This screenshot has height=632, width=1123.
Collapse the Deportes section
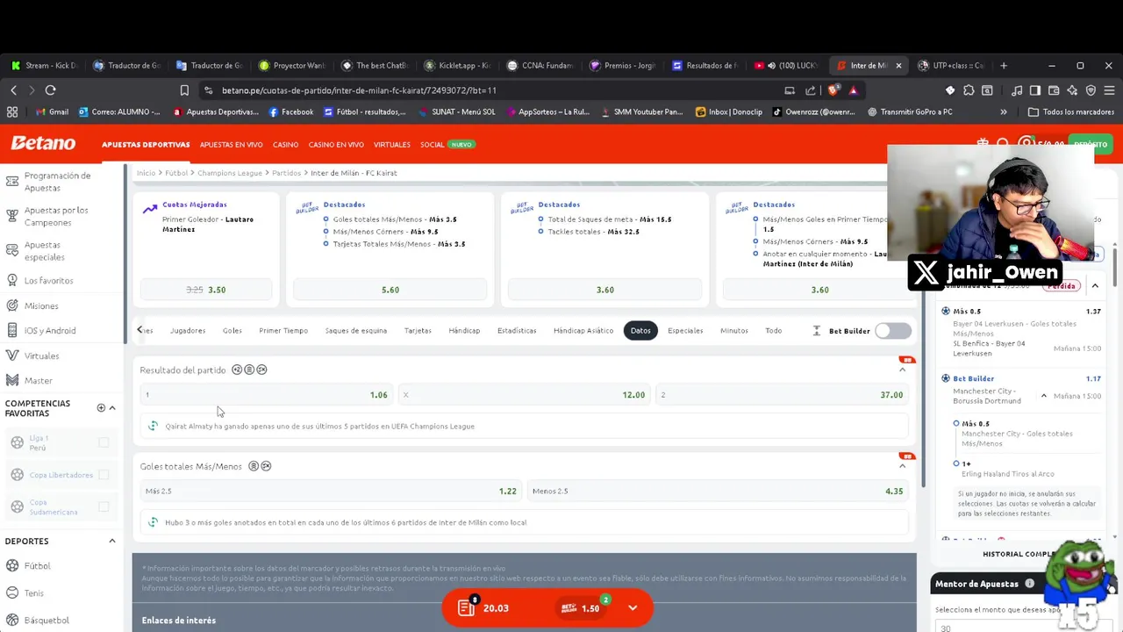pyautogui.click(x=112, y=541)
